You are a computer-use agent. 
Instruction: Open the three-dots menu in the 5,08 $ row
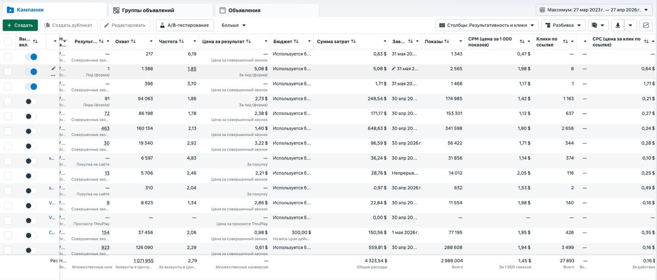(53, 75)
